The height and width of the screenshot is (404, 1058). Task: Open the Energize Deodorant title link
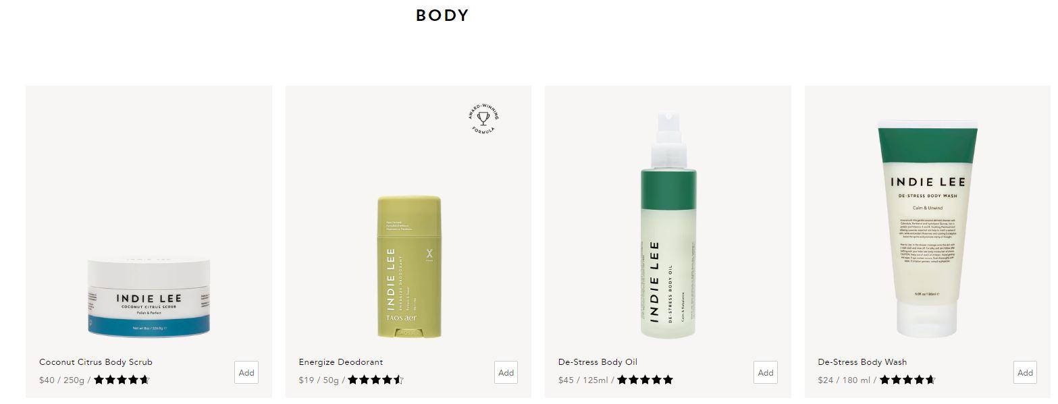click(341, 362)
